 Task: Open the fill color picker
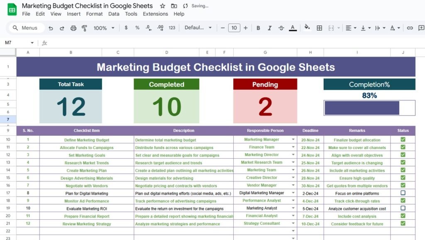pos(307,28)
